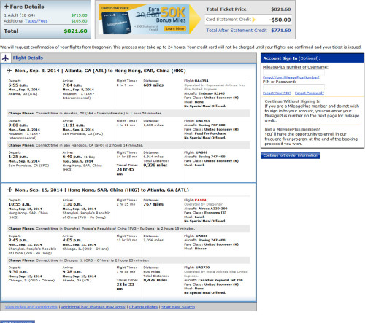365x323 pixels.
Task: Focus the MileagePlus Number or Username field
Action: click(x=293, y=72)
